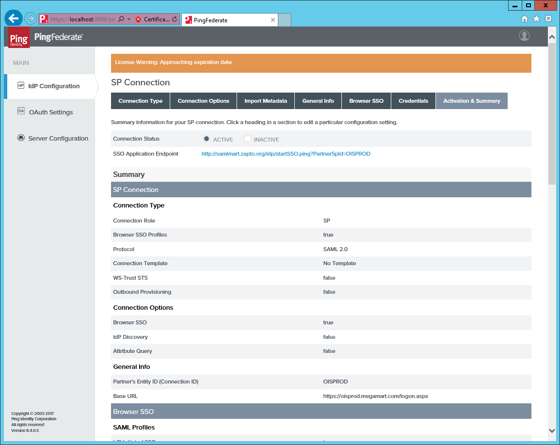Viewport: 560px width, 445px height.
Task: Click the search magnifier in address bar
Action: [121, 19]
